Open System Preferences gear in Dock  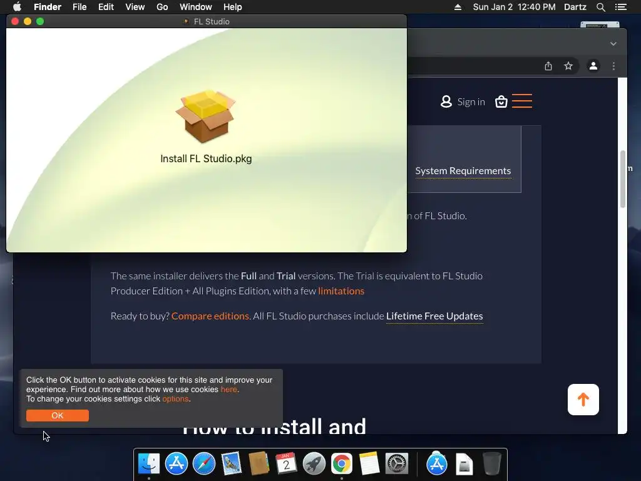(396, 463)
